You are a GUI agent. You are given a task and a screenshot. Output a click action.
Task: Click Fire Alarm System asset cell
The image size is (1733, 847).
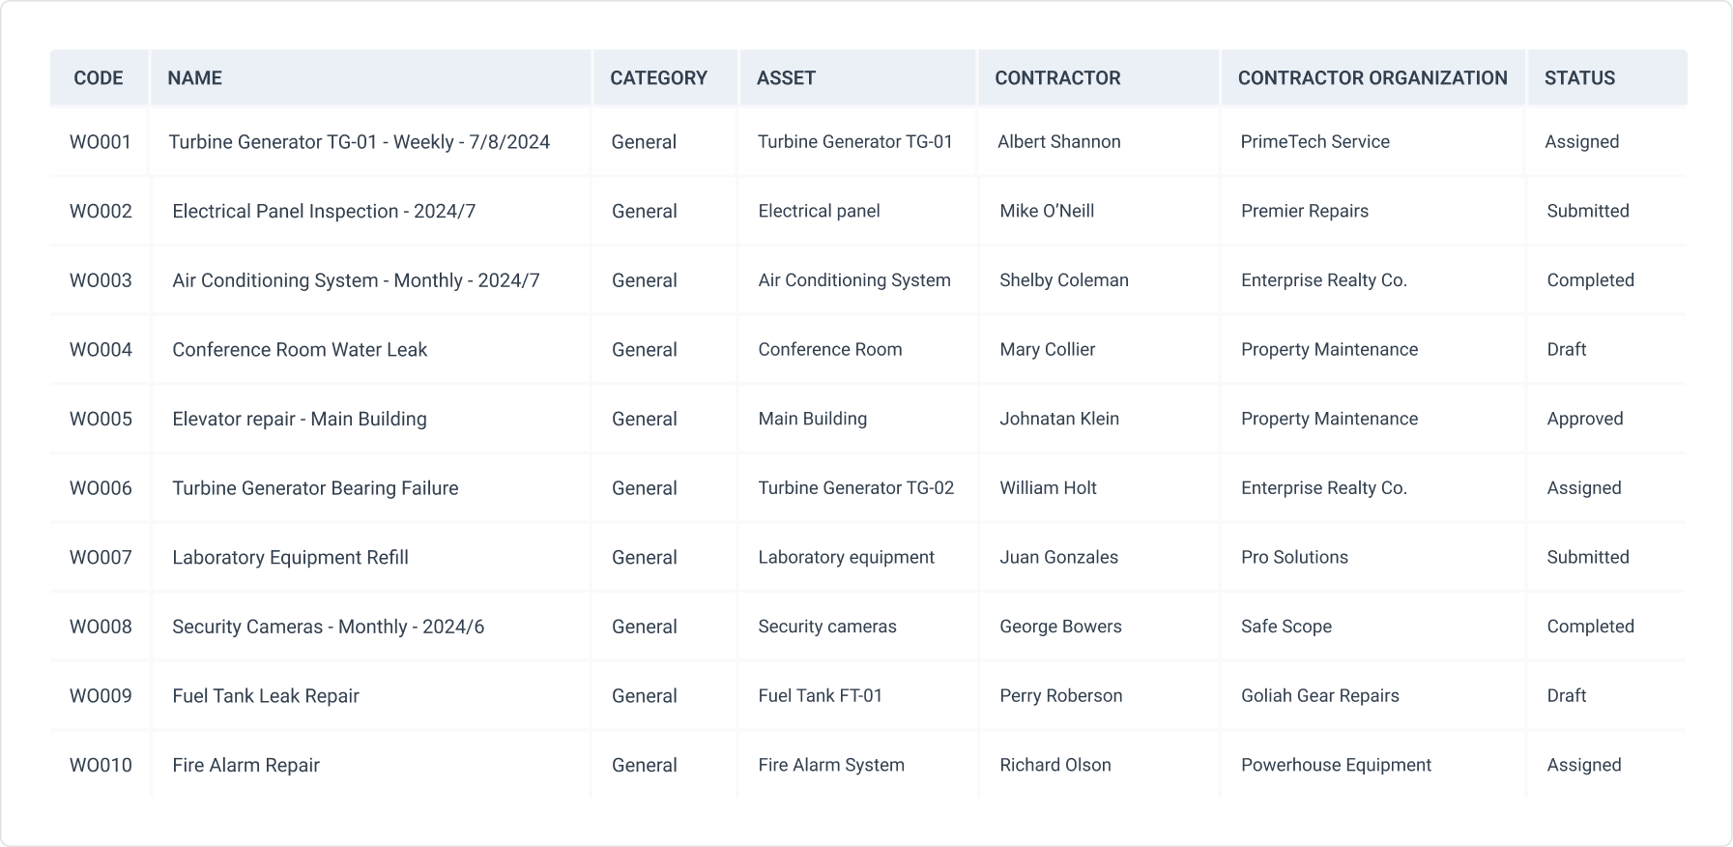pos(831,766)
